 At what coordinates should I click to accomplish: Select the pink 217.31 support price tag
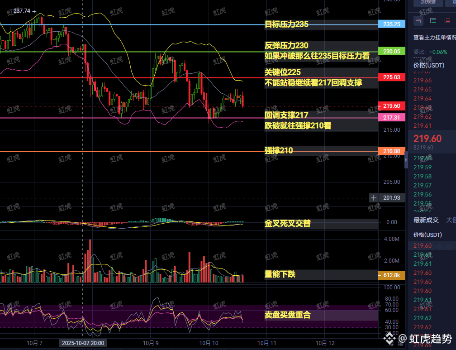(391, 117)
